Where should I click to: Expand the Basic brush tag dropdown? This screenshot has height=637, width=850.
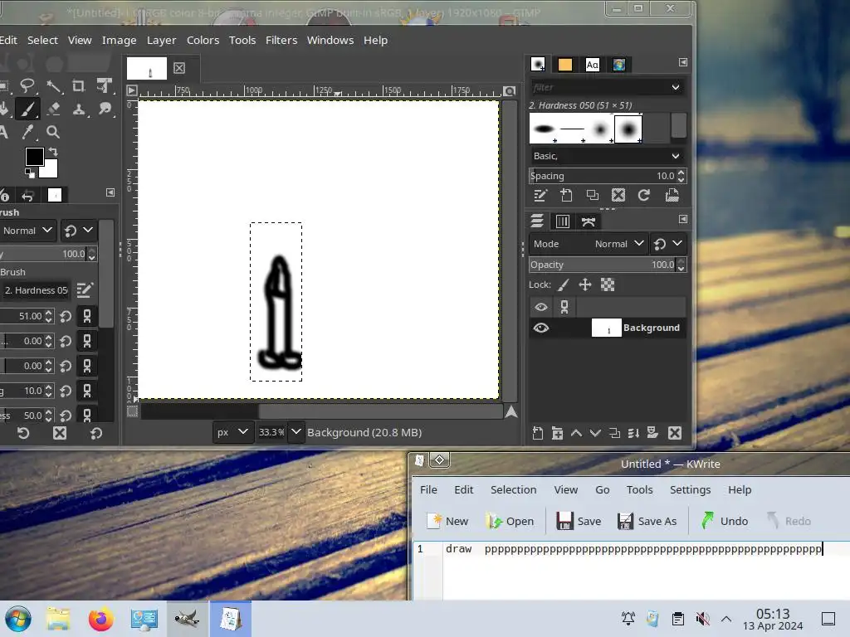point(606,156)
